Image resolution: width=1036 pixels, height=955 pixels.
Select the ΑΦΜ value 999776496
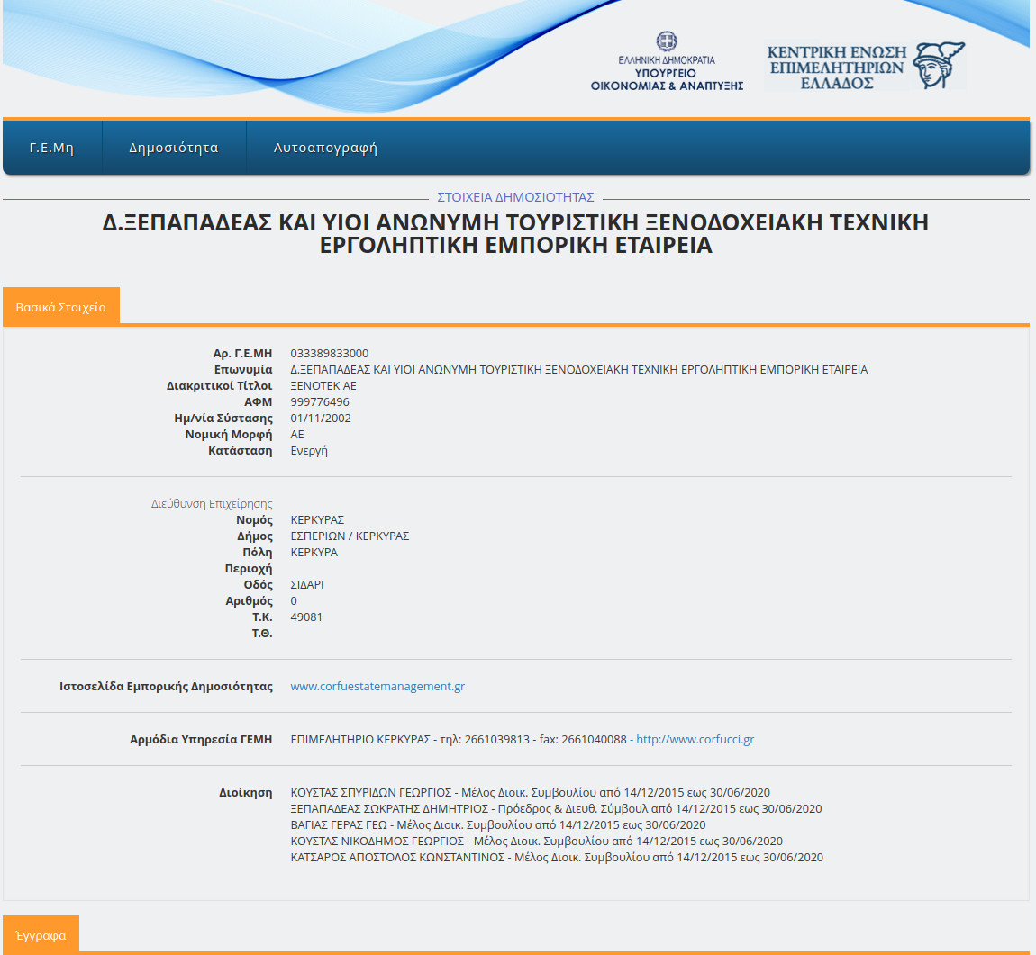pos(320,402)
